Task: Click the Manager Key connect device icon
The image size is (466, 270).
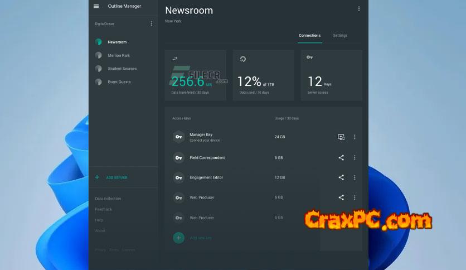Action: [341, 137]
